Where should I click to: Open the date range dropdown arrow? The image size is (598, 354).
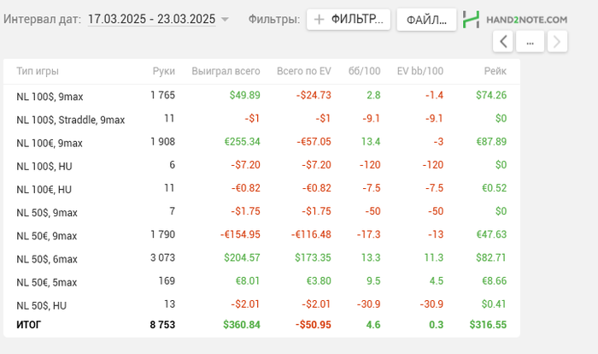225,19
